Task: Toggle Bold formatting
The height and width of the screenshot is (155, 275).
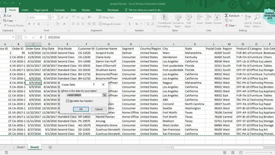Action: point(29,24)
